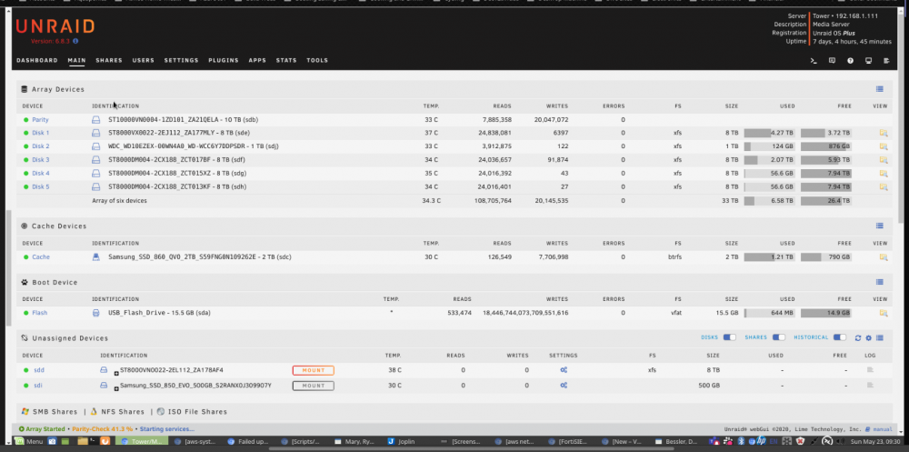Viewport: 909px width, 452px height.
Task: Open the Flash device link
Action: (39, 313)
